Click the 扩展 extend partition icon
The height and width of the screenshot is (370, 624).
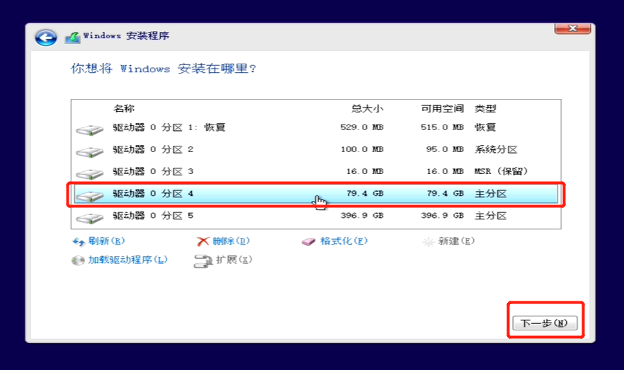203,261
